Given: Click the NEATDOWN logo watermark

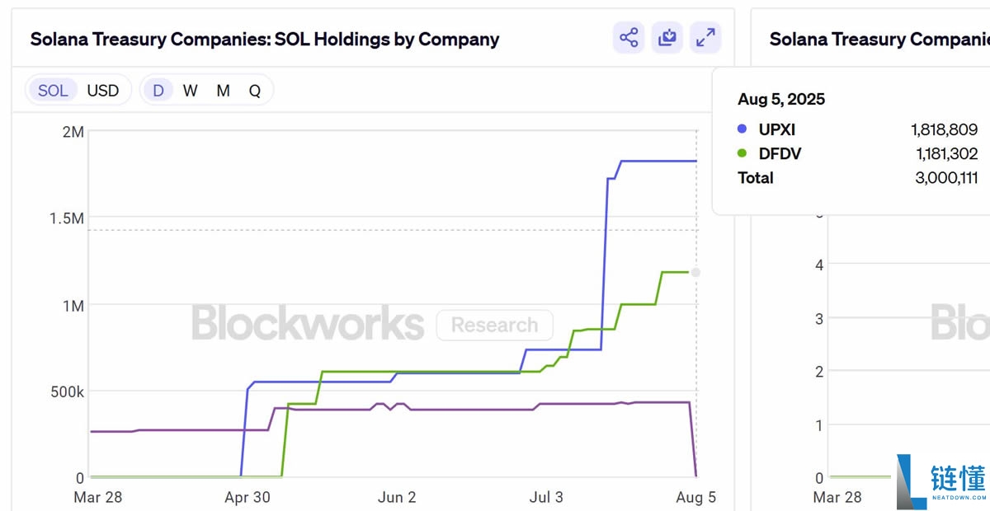Looking at the screenshot, I should [940, 482].
